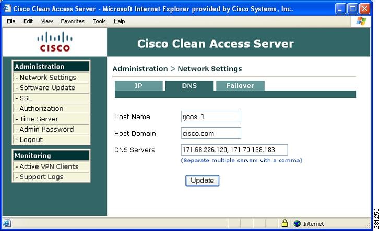Open the View menu
The image size is (380, 231).
47,21
